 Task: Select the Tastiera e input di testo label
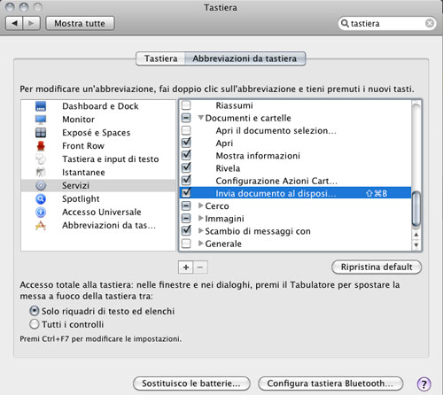point(111,159)
